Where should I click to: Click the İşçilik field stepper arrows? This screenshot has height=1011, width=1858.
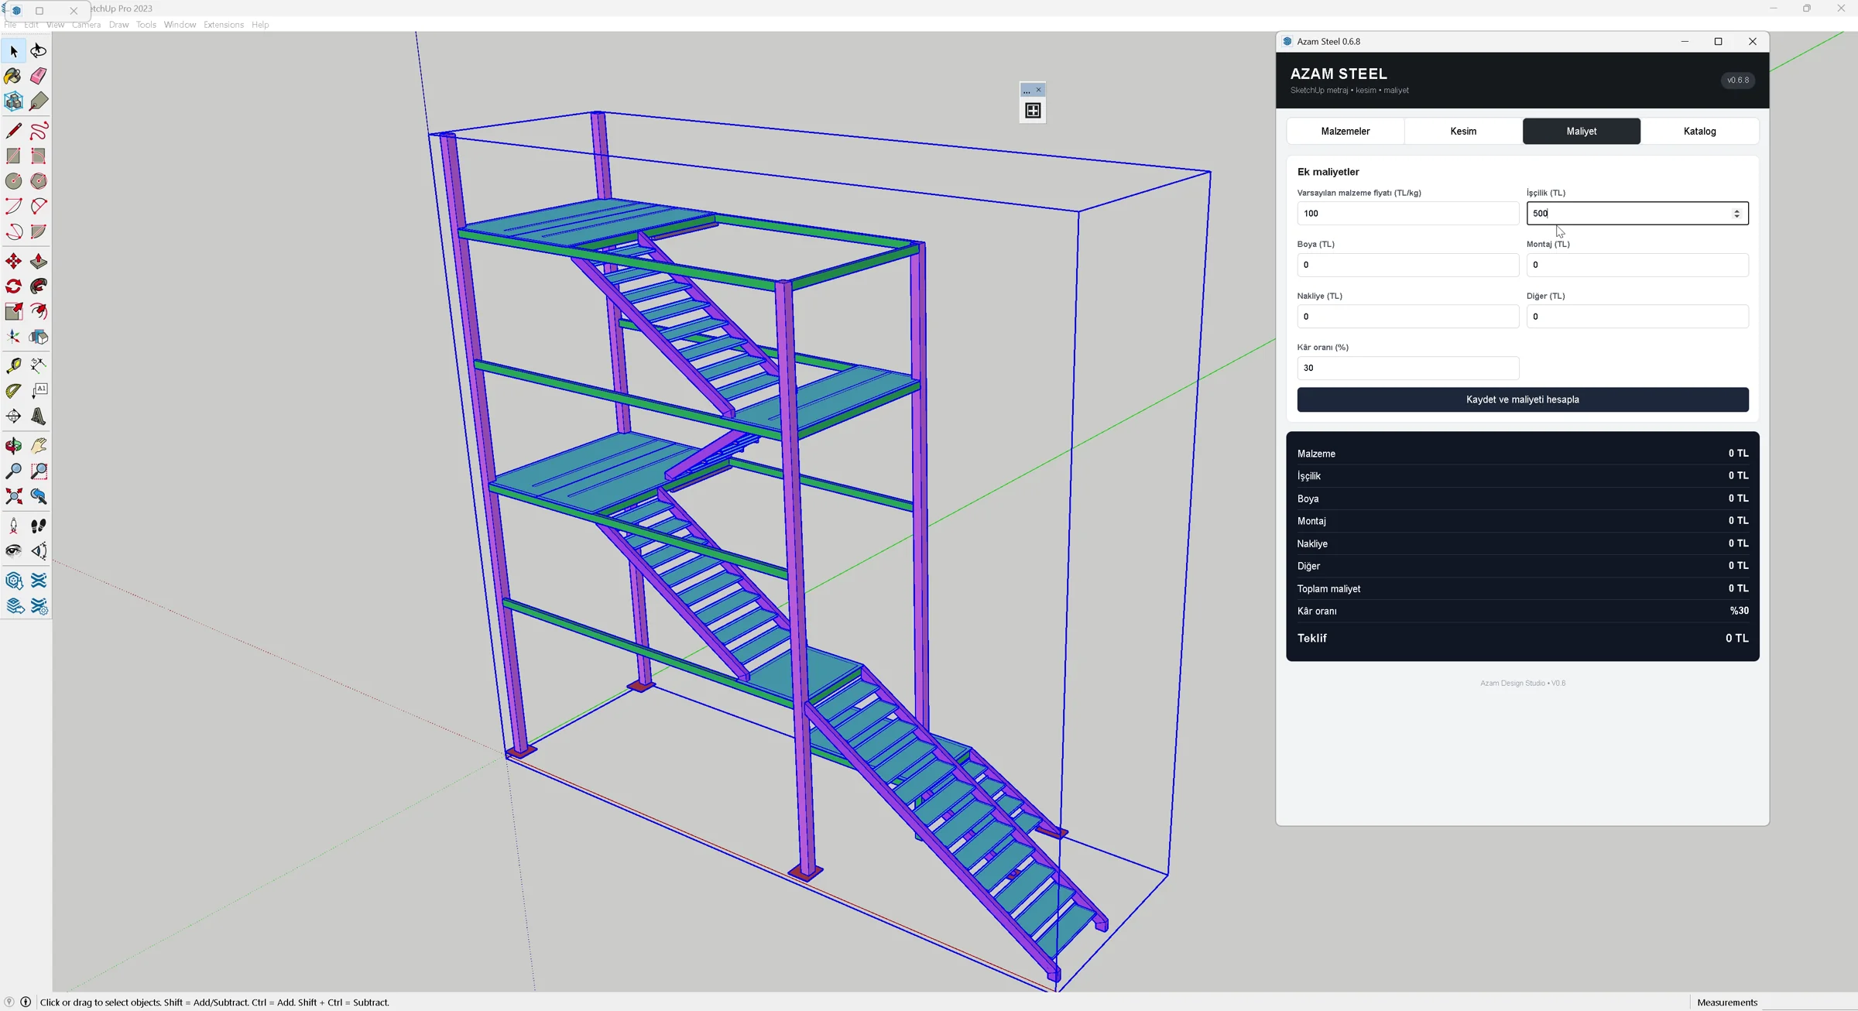1736,214
